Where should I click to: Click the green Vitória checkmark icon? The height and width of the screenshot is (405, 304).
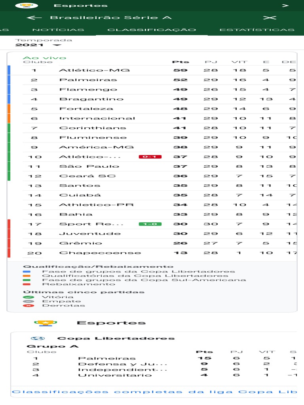[28, 297]
